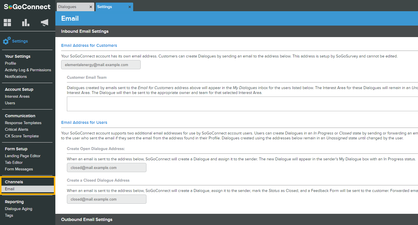Click the Settings gear icon
The height and width of the screenshot is (225, 418).
pyautogui.click(x=7, y=41)
